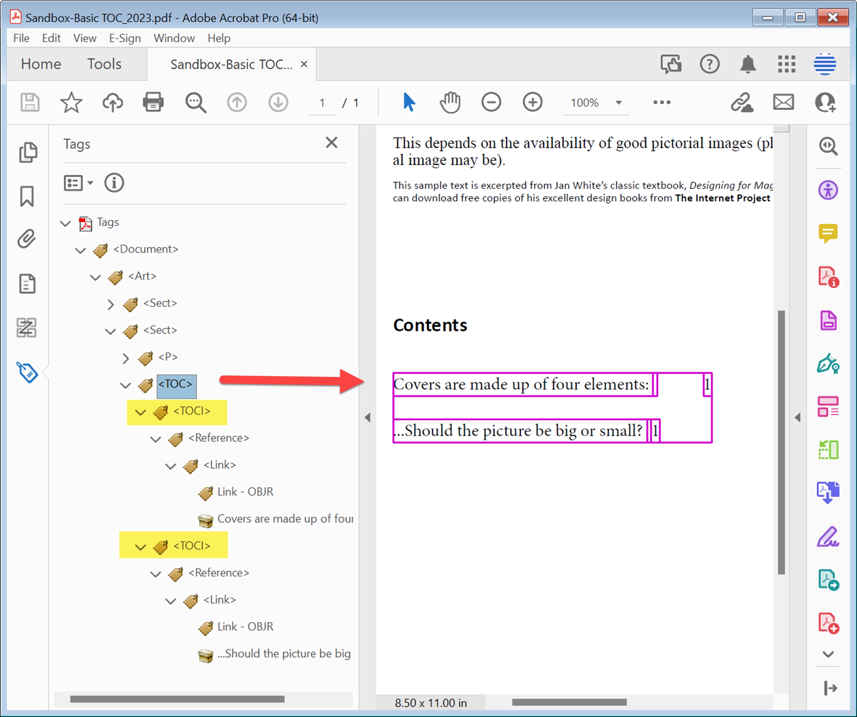Click the Tags panel horizontal scrollbar
Viewport: 857px width, 717px height.
177,699
